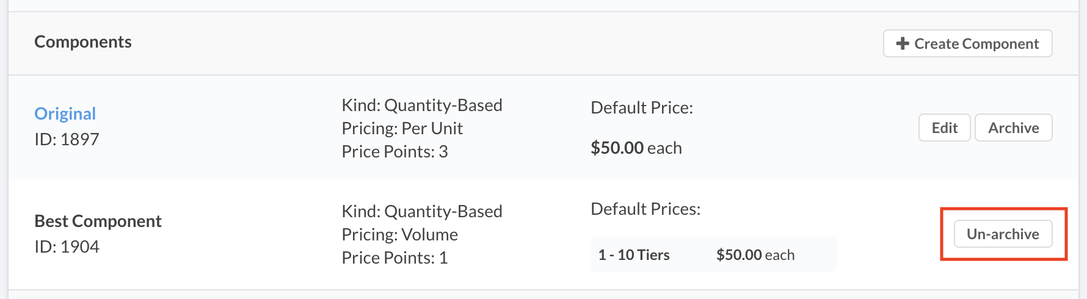1087x299 pixels.
Task: Click the Pricing: Volume text
Action: [399, 235]
